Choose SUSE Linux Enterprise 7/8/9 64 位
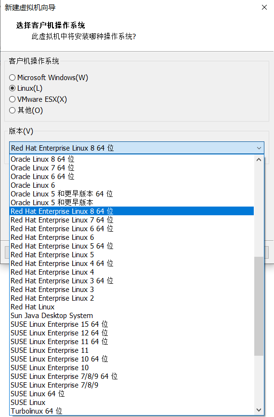Viewport: 274px width, 417px height. pos(131,376)
